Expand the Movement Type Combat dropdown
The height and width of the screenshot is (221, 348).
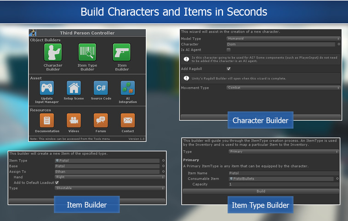[283, 87]
